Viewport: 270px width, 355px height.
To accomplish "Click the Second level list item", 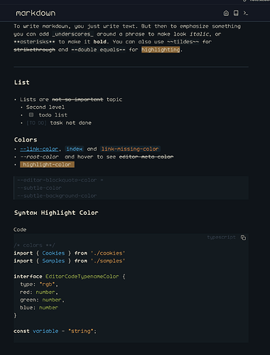I will [45, 107].
